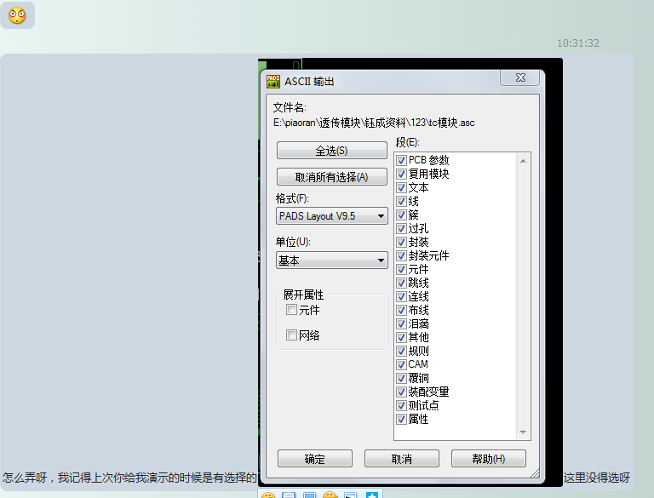Toggle the 属性 section checkbox
654x498 pixels.
(401, 419)
